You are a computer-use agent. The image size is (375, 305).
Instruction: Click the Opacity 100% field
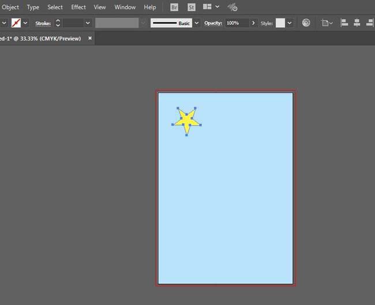pos(237,23)
